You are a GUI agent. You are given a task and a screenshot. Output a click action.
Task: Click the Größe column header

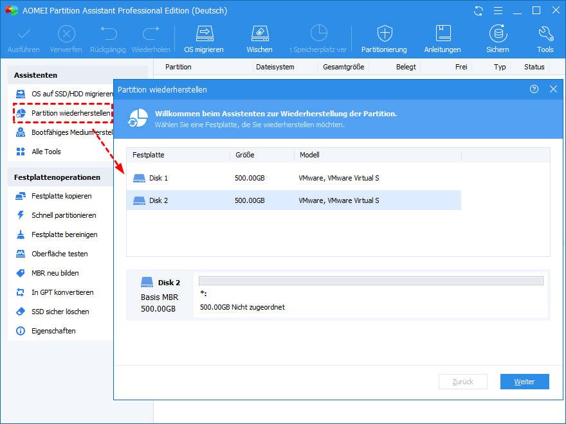262,155
